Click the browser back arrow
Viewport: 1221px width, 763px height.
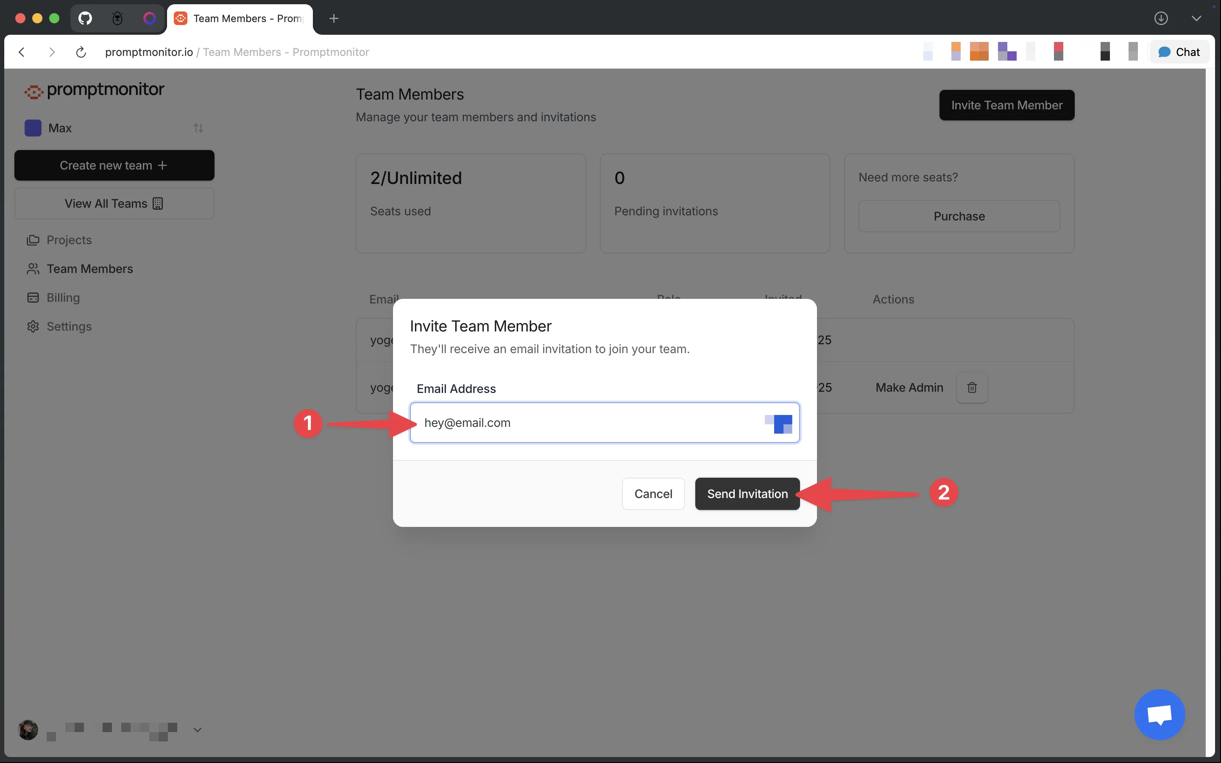[x=22, y=52]
